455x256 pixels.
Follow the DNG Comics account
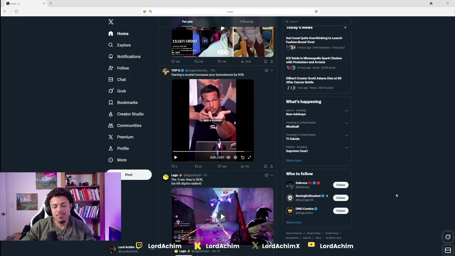click(341, 211)
